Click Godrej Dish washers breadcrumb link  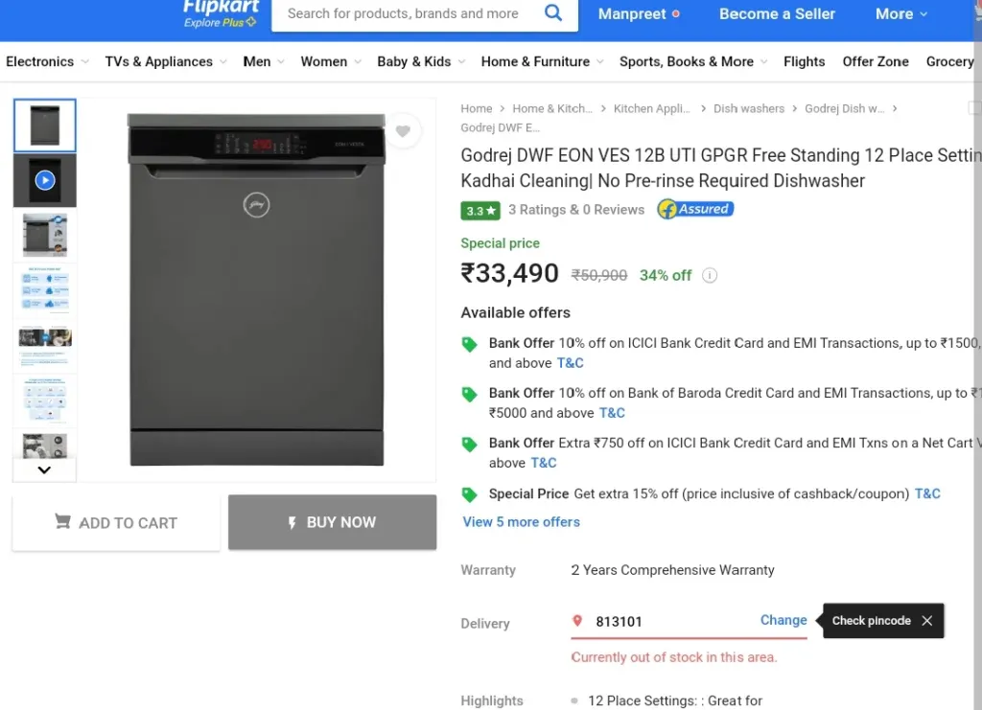point(844,108)
